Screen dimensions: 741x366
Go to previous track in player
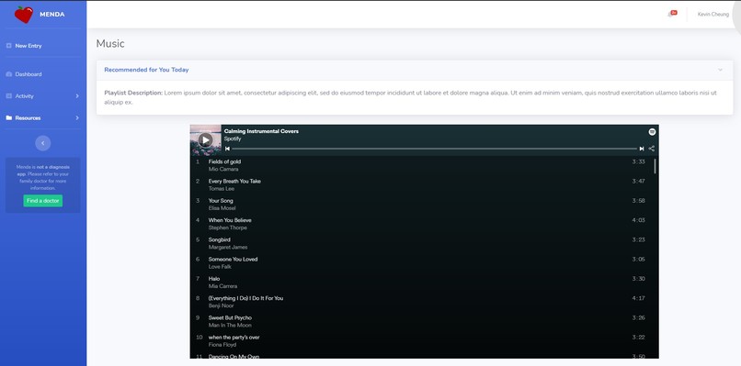(227, 149)
